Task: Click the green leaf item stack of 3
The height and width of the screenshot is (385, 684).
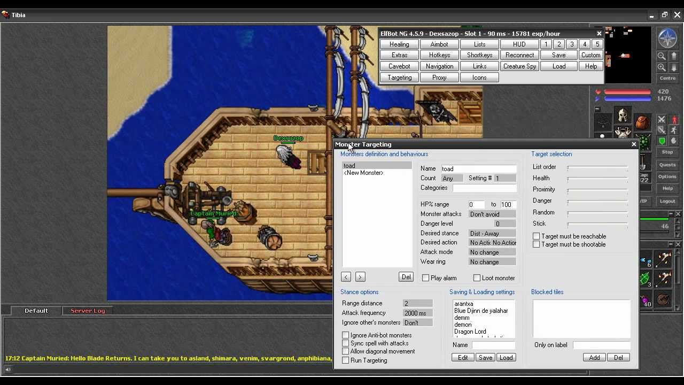Action: click(646, 279)
